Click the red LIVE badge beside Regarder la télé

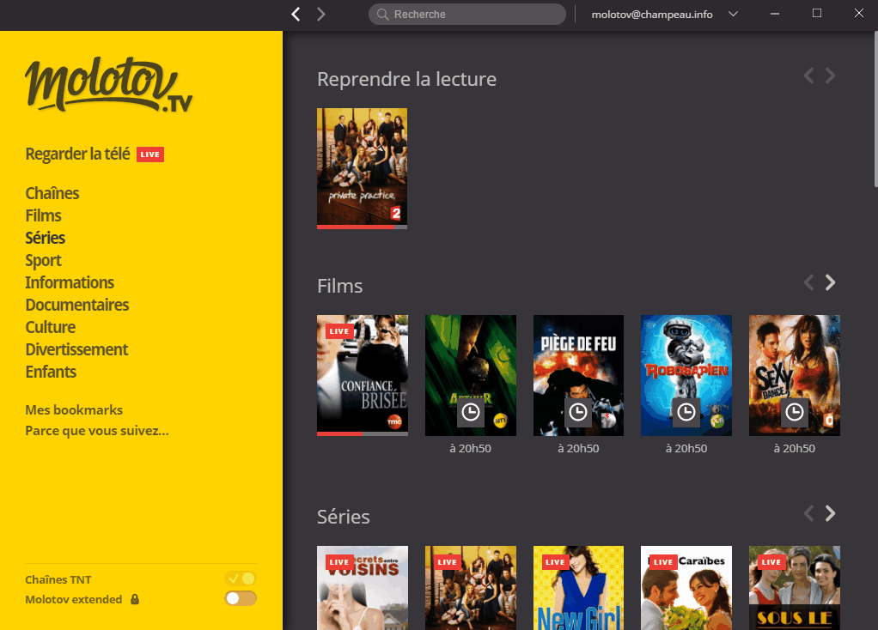tap(150, 154)
